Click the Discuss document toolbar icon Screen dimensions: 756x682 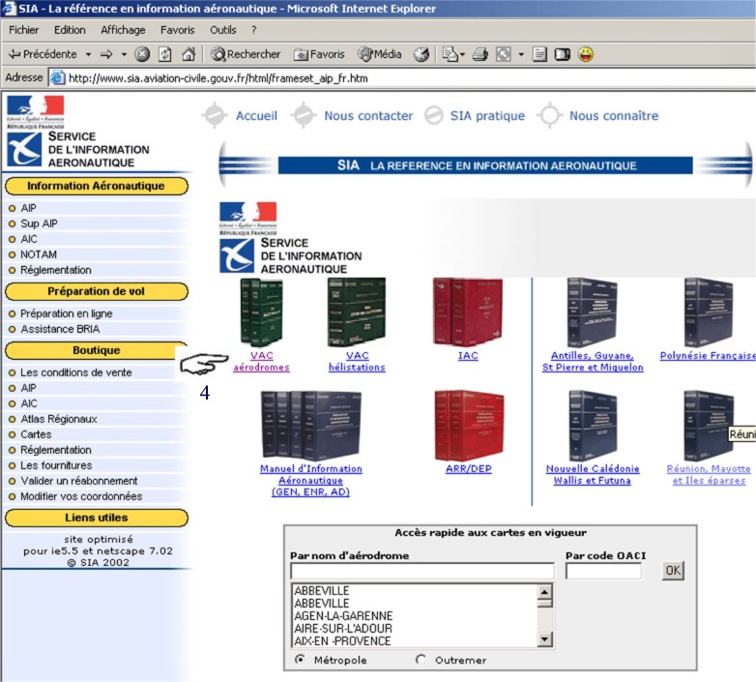[x=539, y=54]
